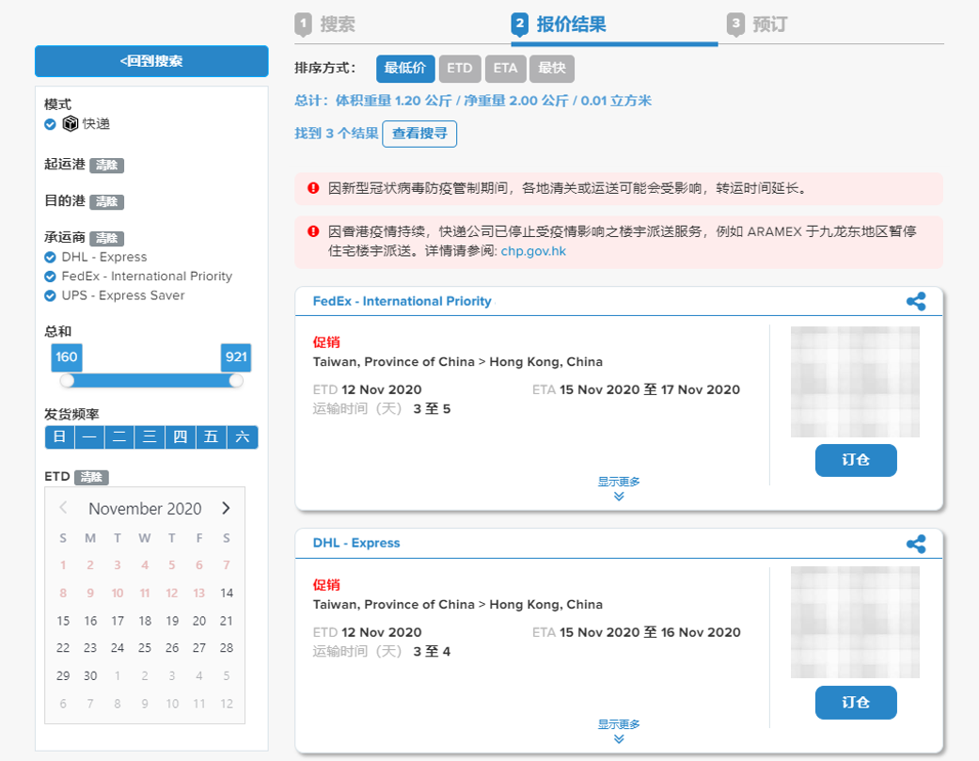Viewport: 979px width, 761px height.
Task: Click the step 3 booking badge icon
Action: tap(735, 25)
